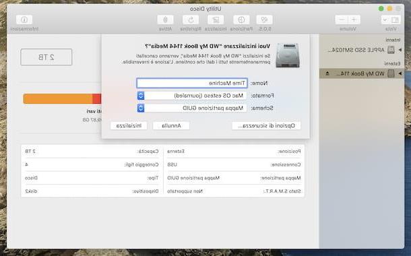This screenshot has width=411, height=256.
Task: Open the Schema dropdown
Action: tap(192, 108)
